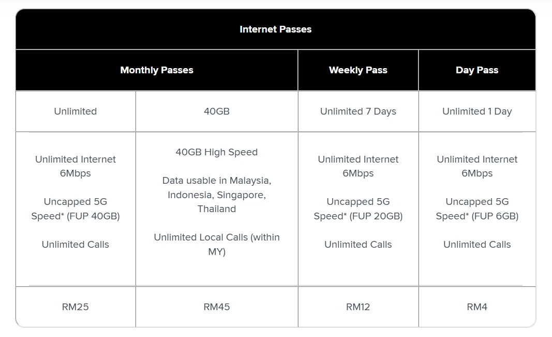
Task: Click the FUP 40GB uncapped 5G text
Action: (x=76, y=208)
